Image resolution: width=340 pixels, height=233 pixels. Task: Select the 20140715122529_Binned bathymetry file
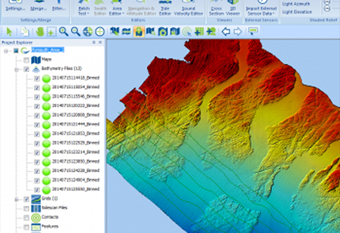(75, 143)
